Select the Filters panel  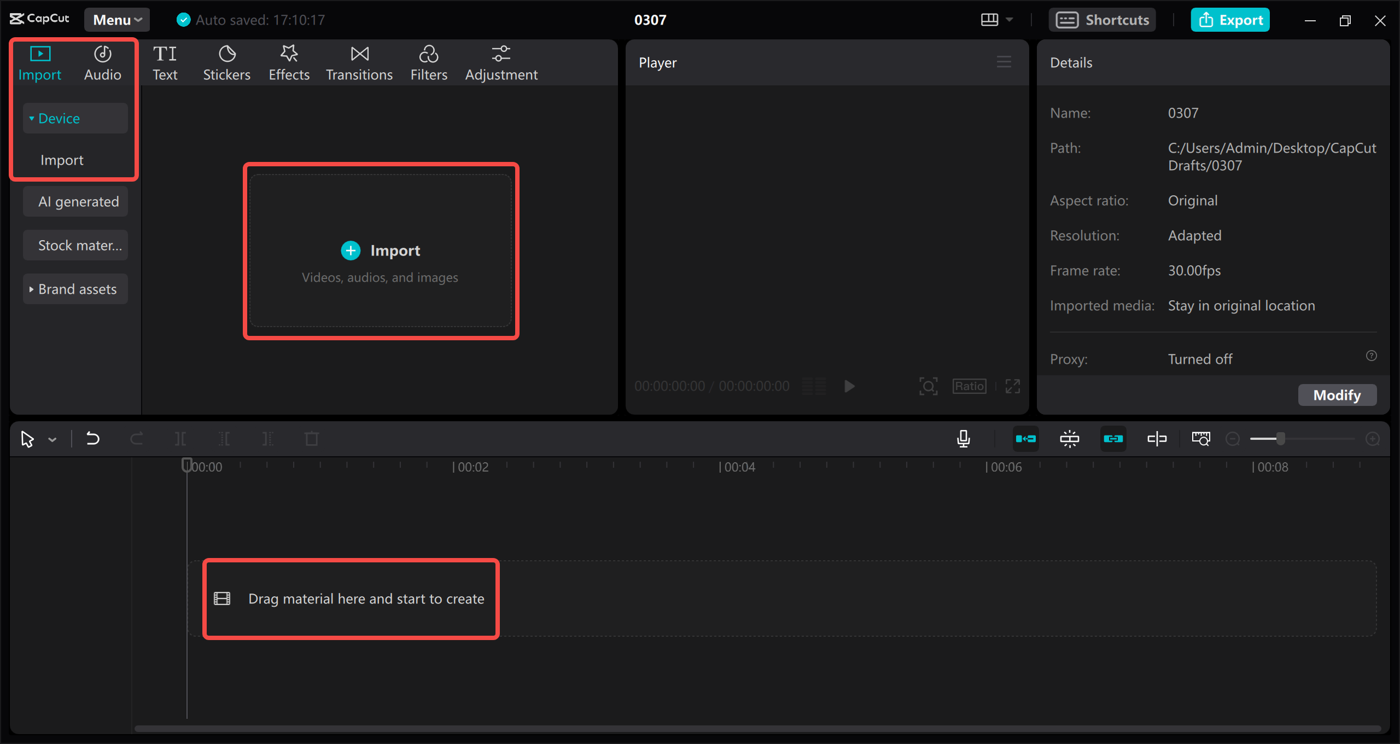pos(429,62)
